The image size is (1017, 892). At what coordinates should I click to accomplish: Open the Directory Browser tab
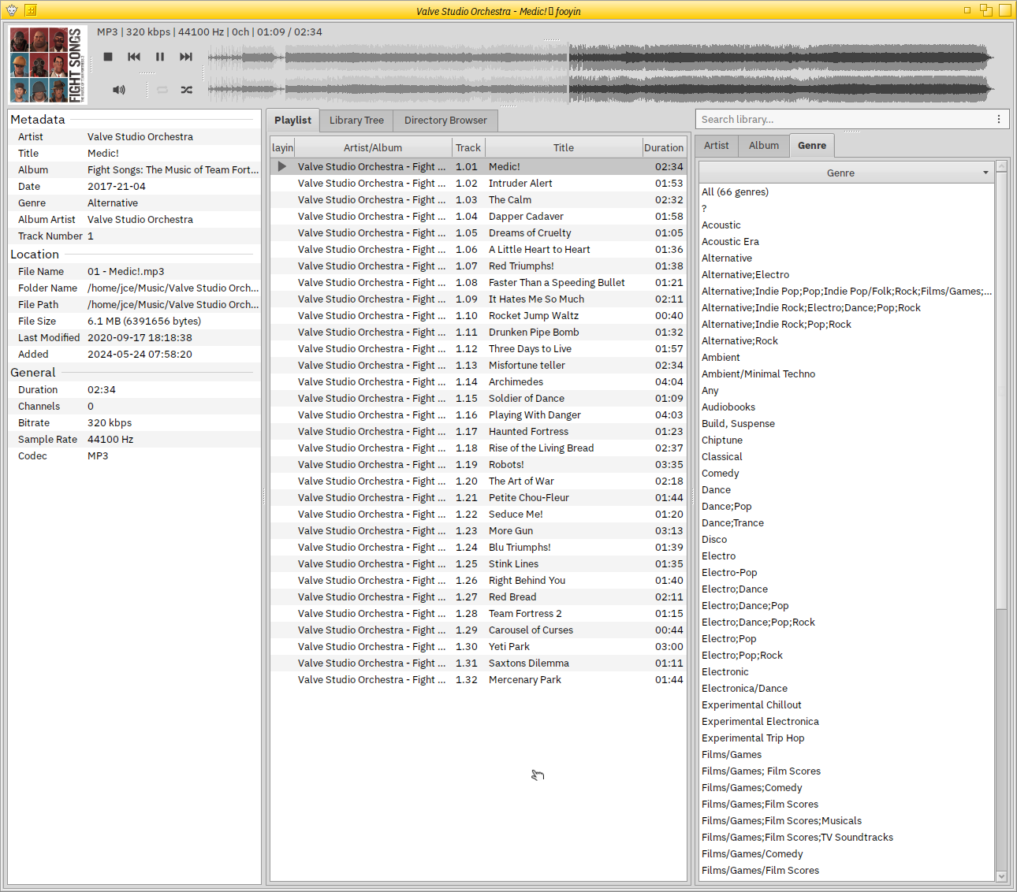click(445, 120)
